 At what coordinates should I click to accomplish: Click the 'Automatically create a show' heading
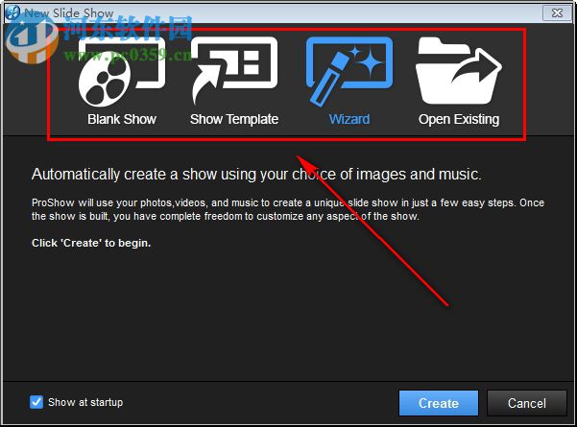256,175
